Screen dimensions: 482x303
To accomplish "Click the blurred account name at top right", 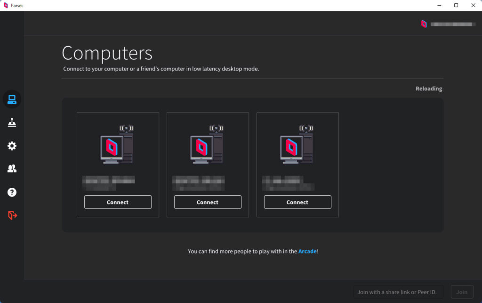I will (x=453, y=24).
